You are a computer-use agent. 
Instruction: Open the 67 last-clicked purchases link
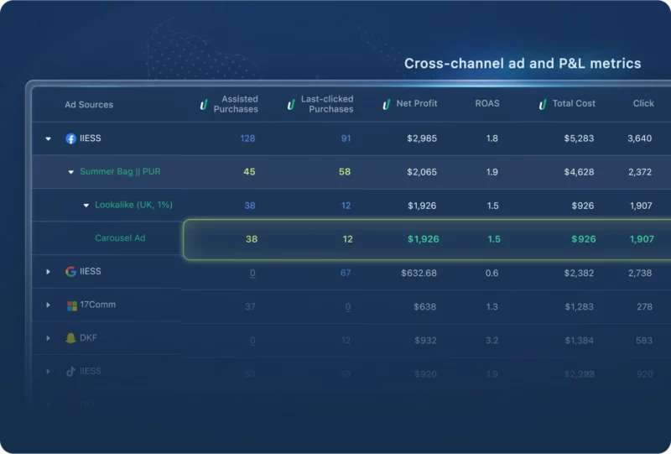pyautogui.click(x=346, y=273)
